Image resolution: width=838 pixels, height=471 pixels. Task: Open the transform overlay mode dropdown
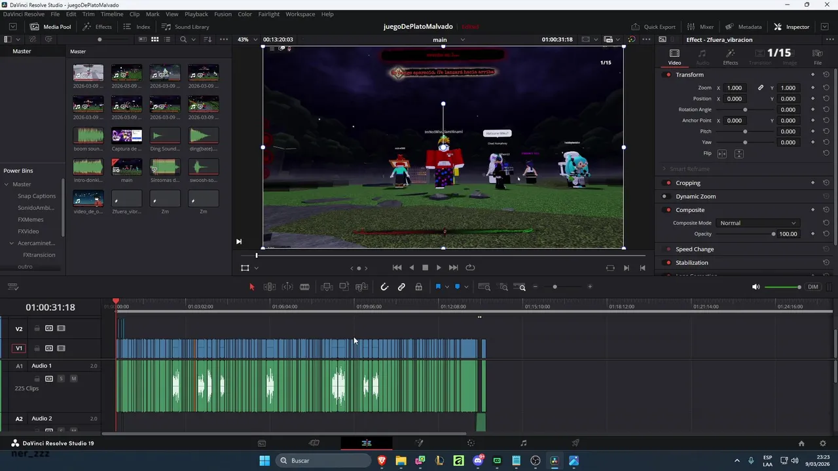point(256,268)
